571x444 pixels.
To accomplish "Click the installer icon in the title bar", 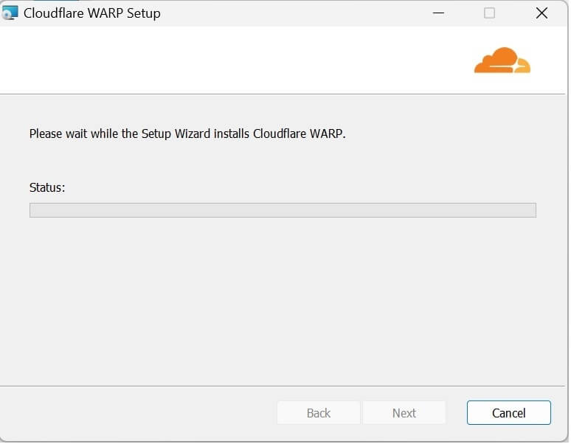I will point(10,13).
